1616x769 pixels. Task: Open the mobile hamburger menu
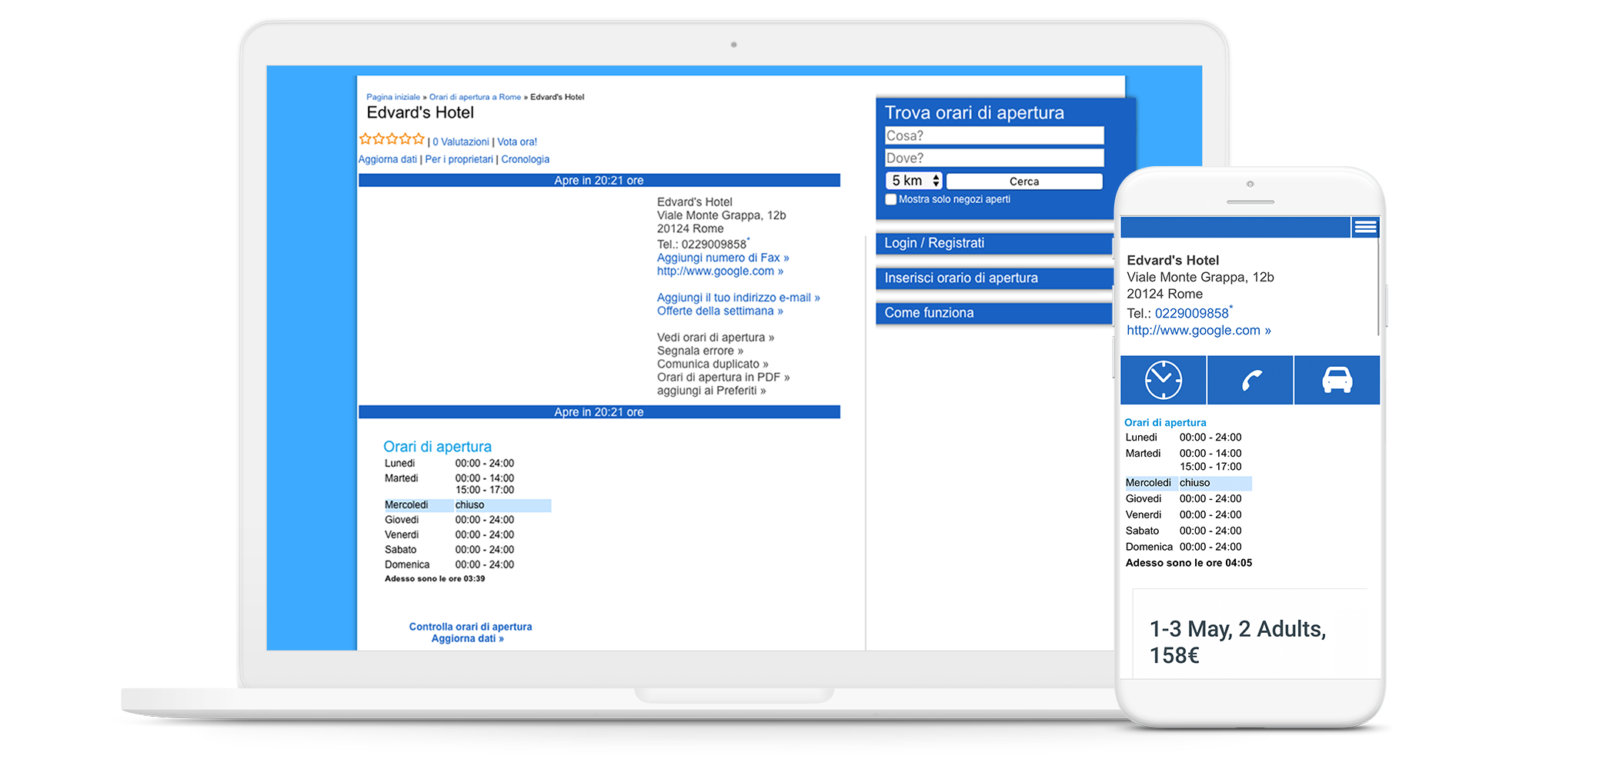pos(1365,227)
